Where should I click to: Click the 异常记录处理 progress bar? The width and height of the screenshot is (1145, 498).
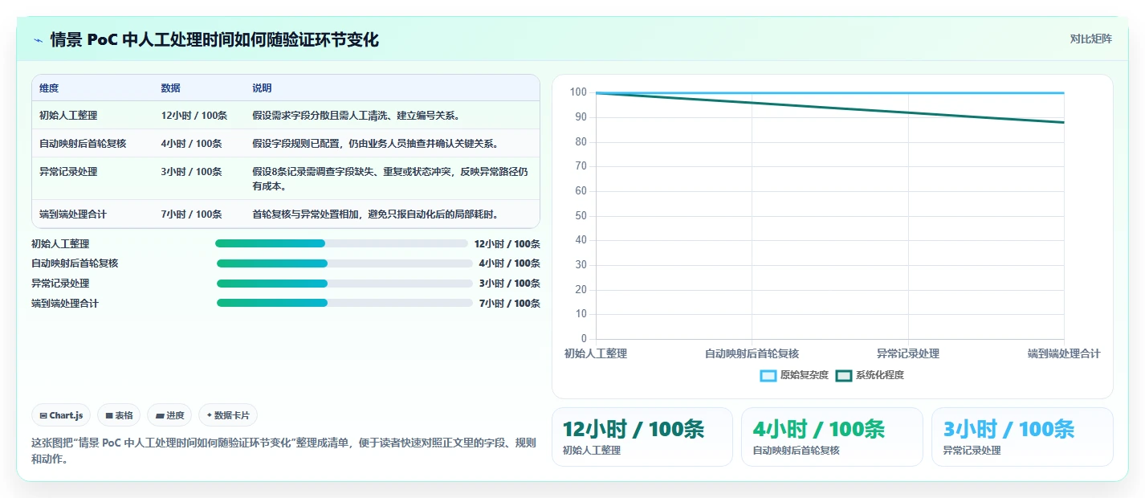point(344,284)
